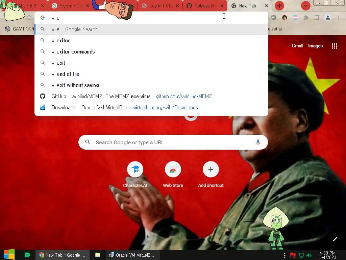Click the magnifier icon in Google search box
This screenshot has height=260, width=346.
[88, 142]
